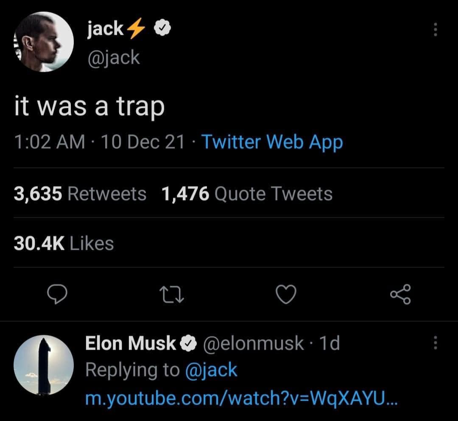This screenshot has height=421, width=458.
Task: View the 1,476 Quote Tweets
Action: pyautogui.click(x=246, y=194)
